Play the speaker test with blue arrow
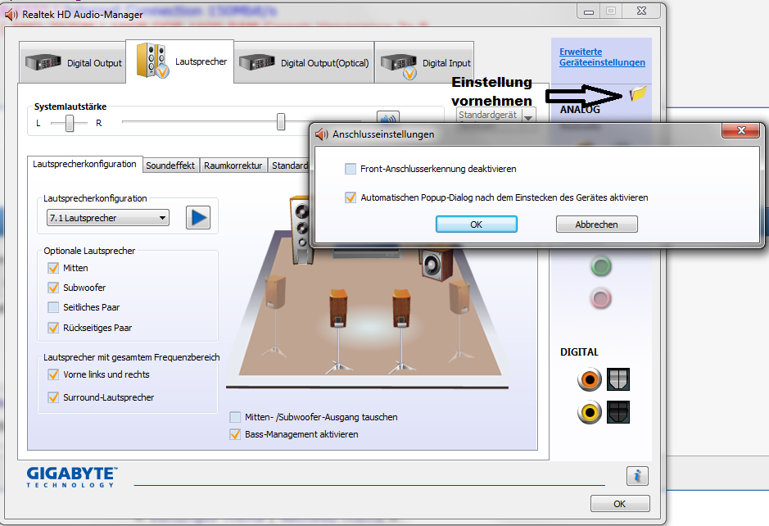 (x=198, y=217)
